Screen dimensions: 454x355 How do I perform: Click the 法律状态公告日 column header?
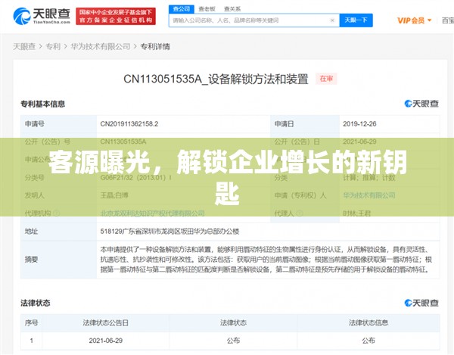[x=106, y=323]
